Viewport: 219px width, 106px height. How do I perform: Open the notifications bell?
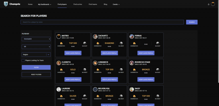[209, 4]
